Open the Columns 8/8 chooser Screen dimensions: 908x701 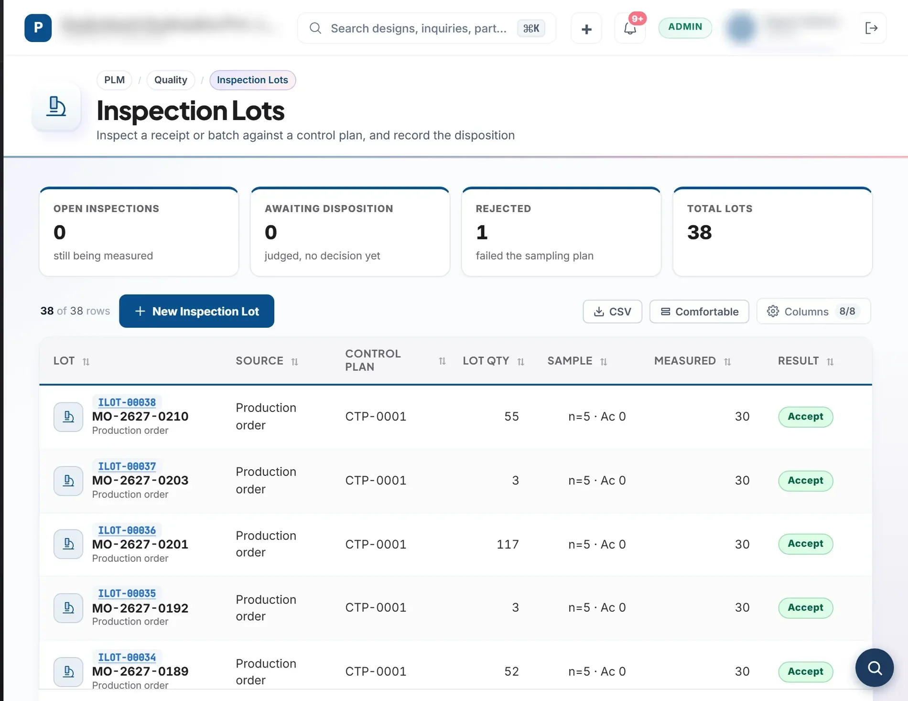click(813, 312)
